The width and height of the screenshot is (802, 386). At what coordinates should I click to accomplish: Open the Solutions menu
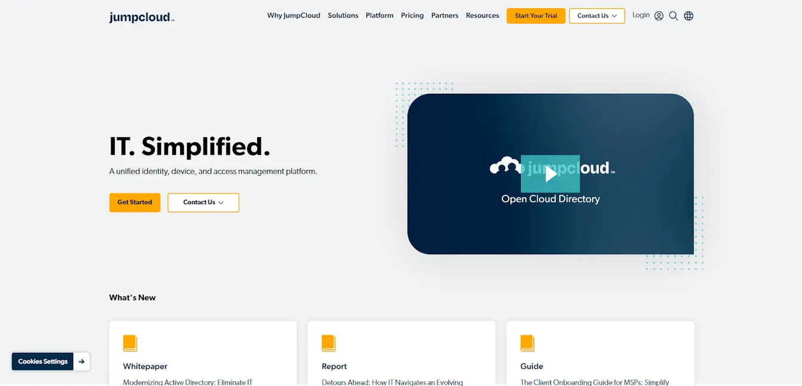[343, 15]
